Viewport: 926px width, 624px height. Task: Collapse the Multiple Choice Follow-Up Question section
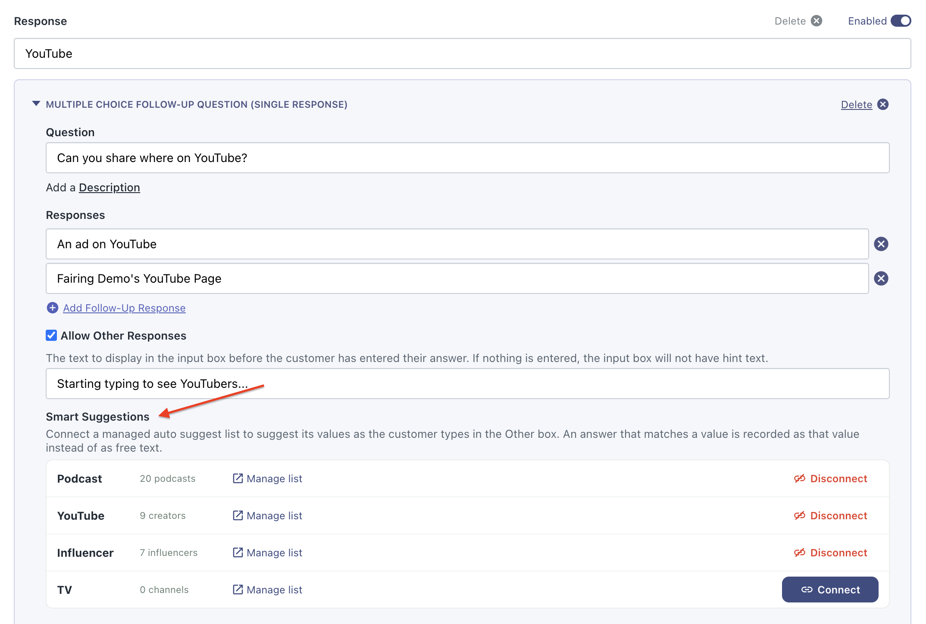pyautogui.click(x=36, y=104)
